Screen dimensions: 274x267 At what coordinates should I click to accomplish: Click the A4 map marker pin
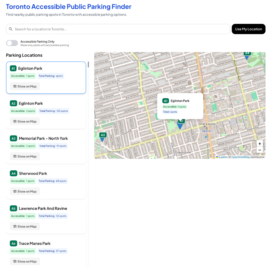click(247, 55)
